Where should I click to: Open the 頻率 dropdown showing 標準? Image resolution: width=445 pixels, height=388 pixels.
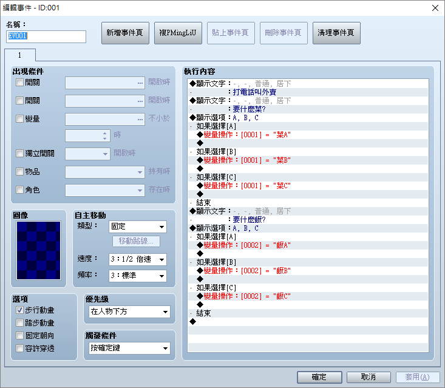coord(138,276)
